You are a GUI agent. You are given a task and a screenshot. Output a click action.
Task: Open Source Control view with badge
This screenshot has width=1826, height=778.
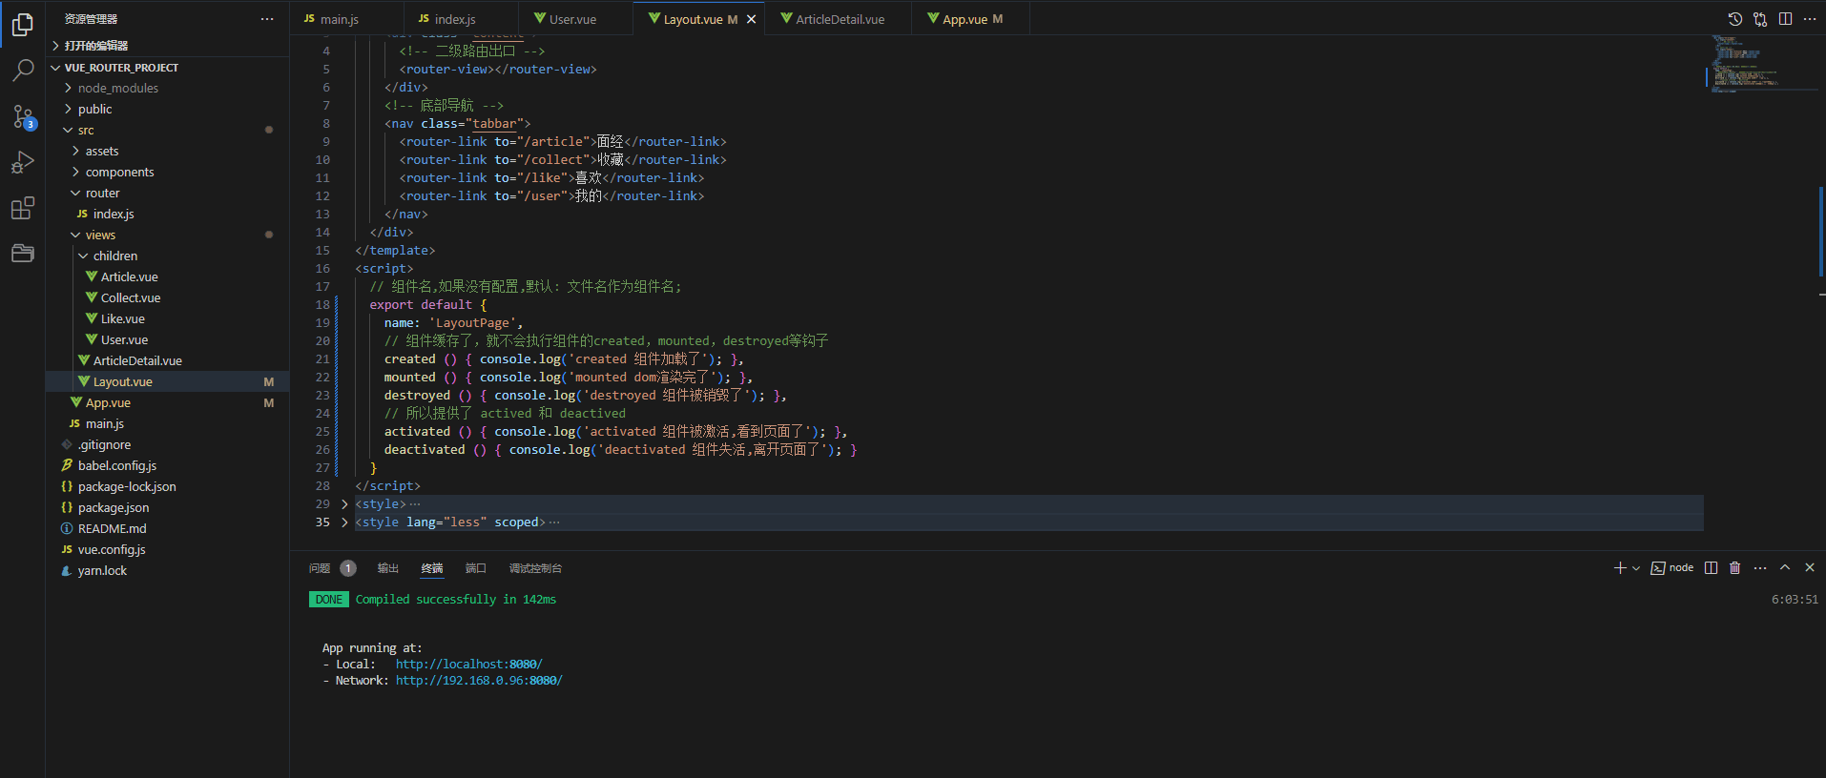point(23,116)
